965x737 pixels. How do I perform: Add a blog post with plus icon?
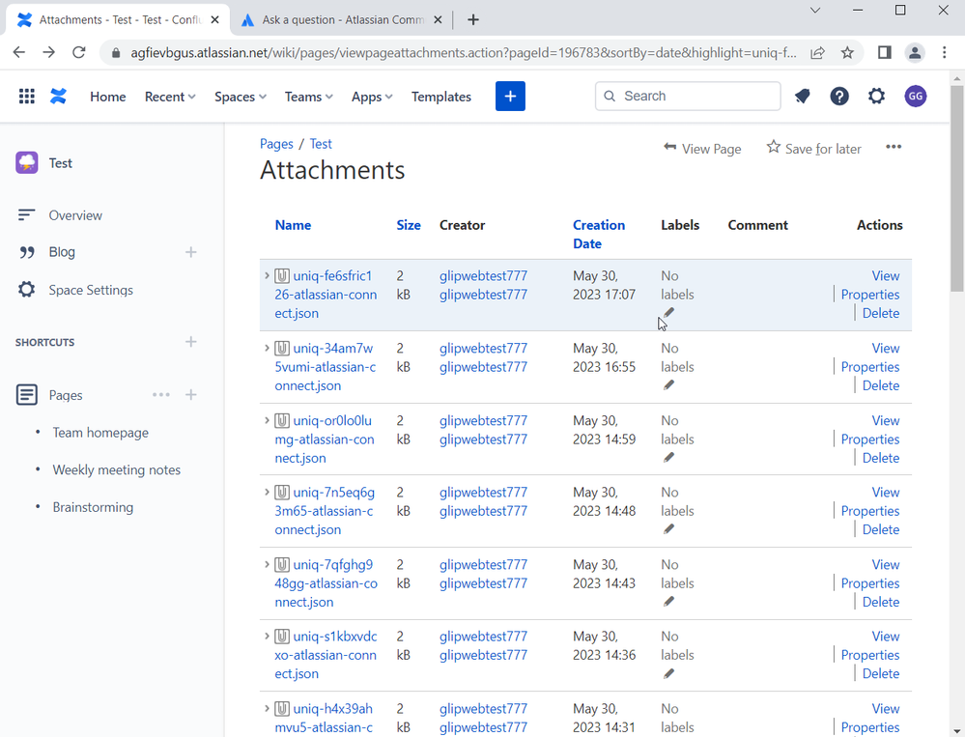191,252
